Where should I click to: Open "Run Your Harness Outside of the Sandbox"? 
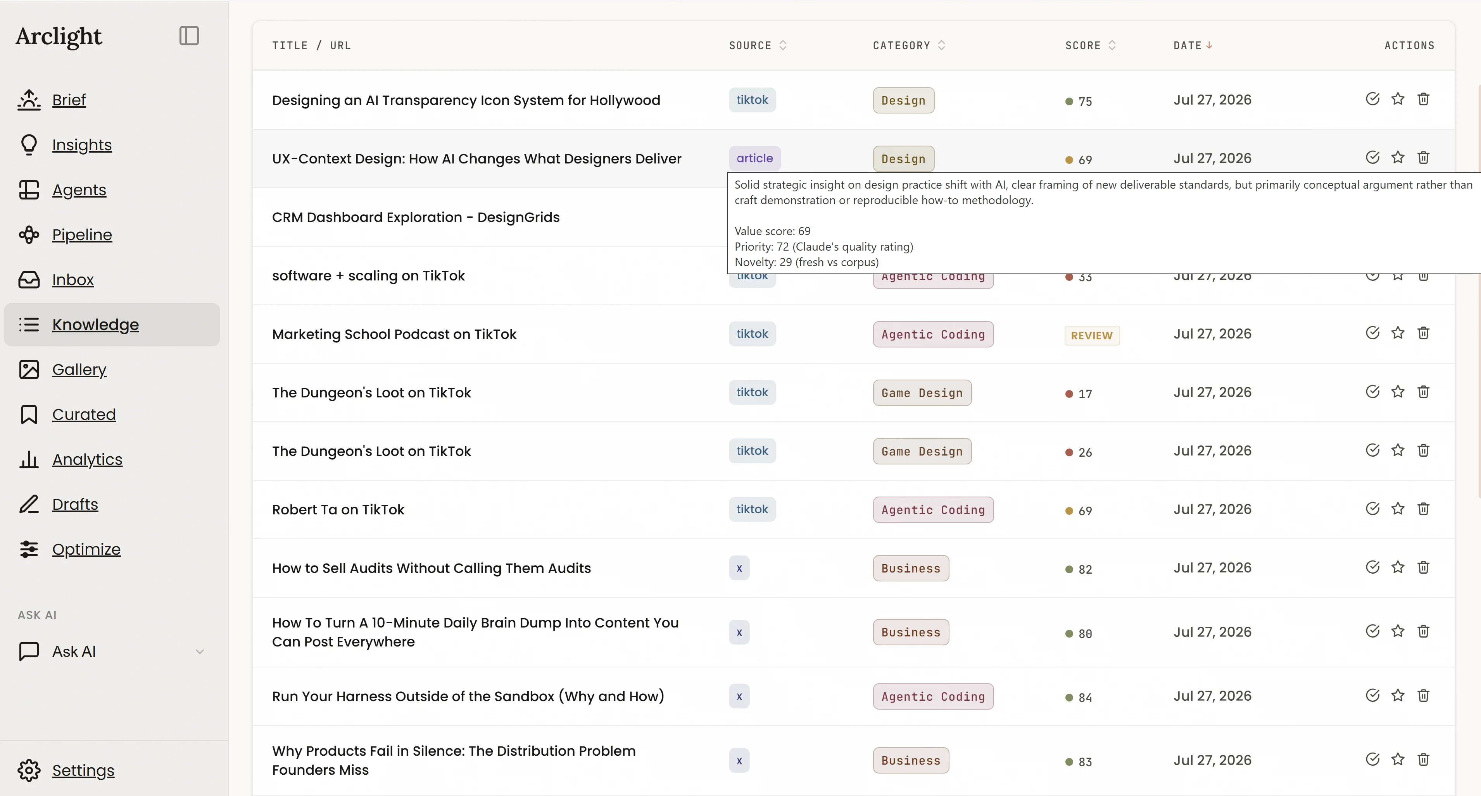468,696
